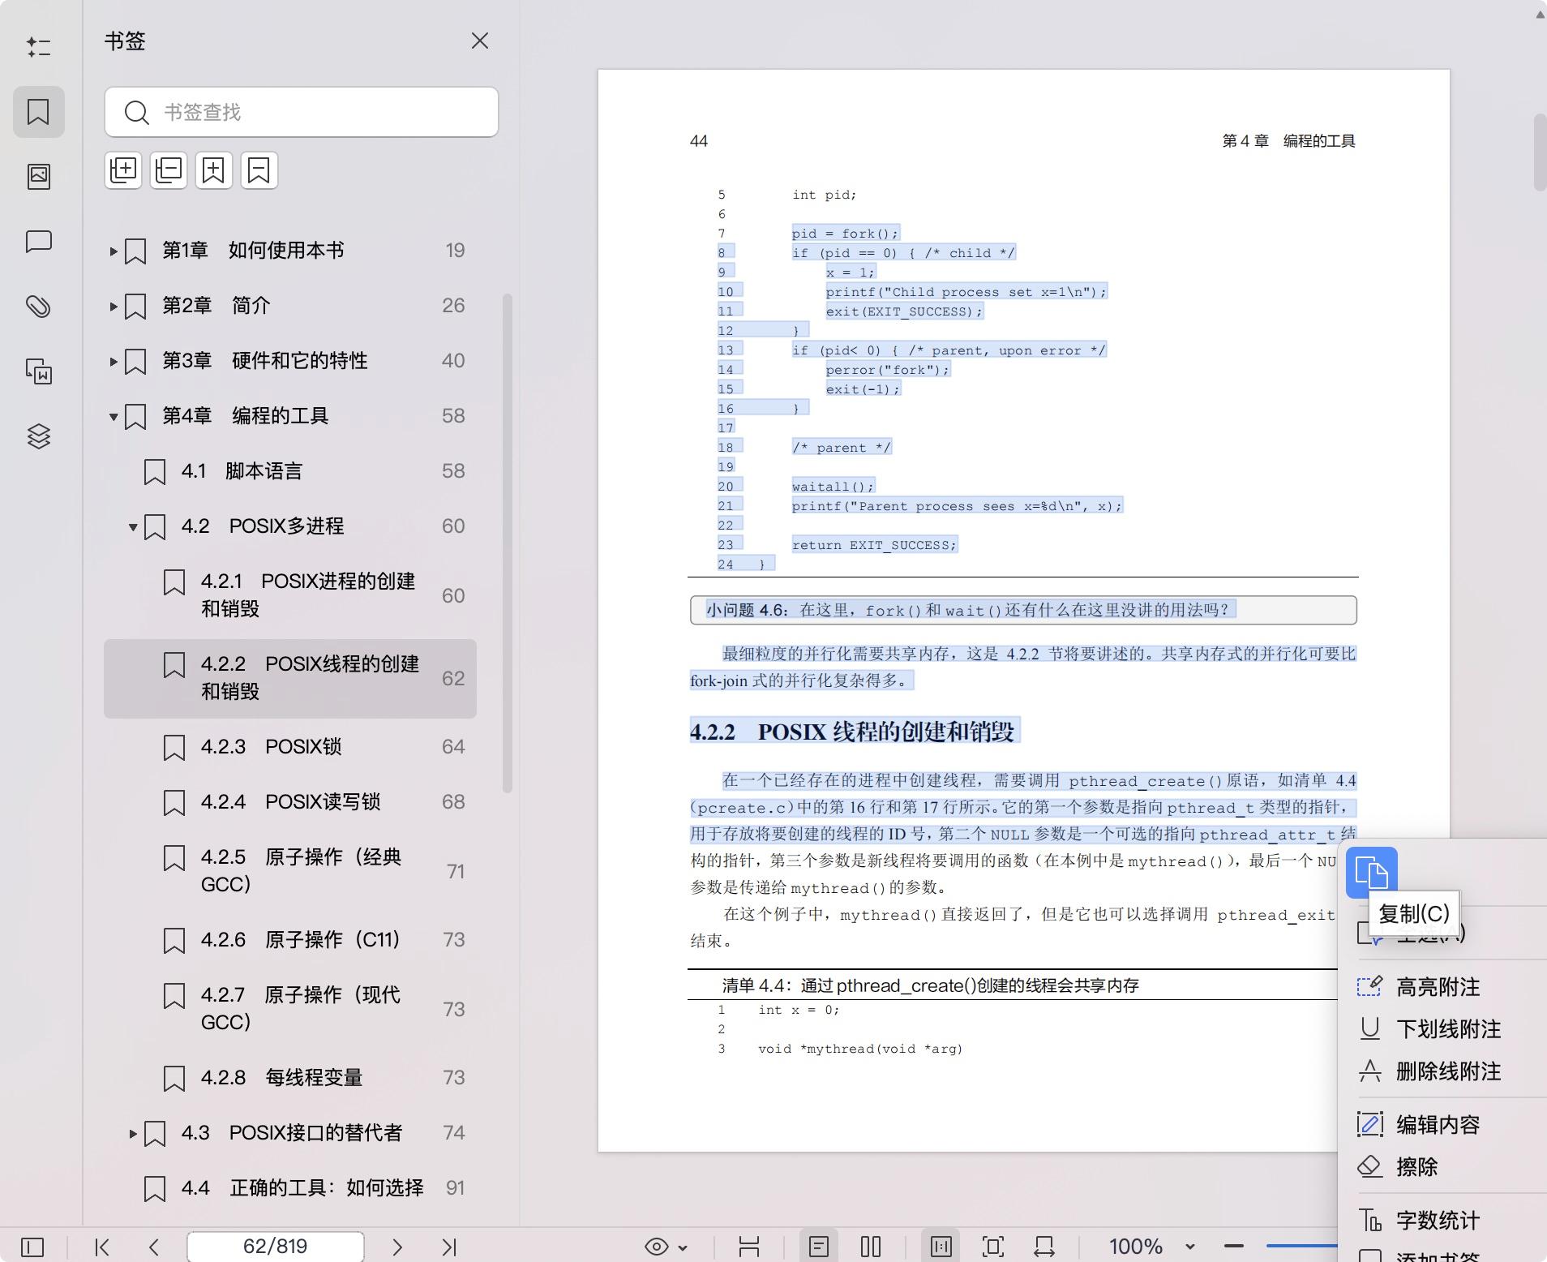Viewport: 1547px width, 1262px height.
Task: Go to next page arrow
Action: click(397, 1247)
